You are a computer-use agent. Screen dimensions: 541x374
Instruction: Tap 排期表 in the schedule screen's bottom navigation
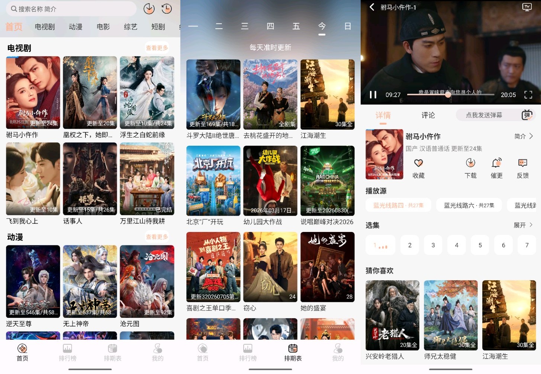pos(293,352)
